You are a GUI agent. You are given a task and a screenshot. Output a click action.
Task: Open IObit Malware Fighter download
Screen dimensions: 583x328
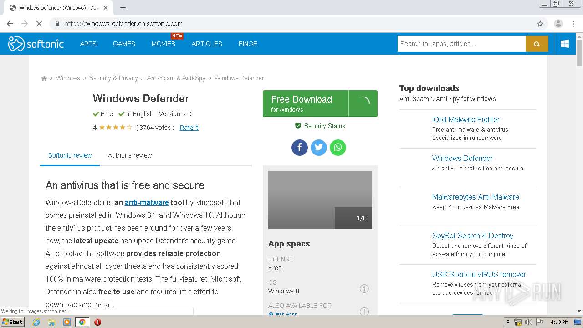pos(466,119)
